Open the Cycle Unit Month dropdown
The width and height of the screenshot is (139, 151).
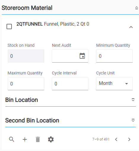click(x=114, y=84)
